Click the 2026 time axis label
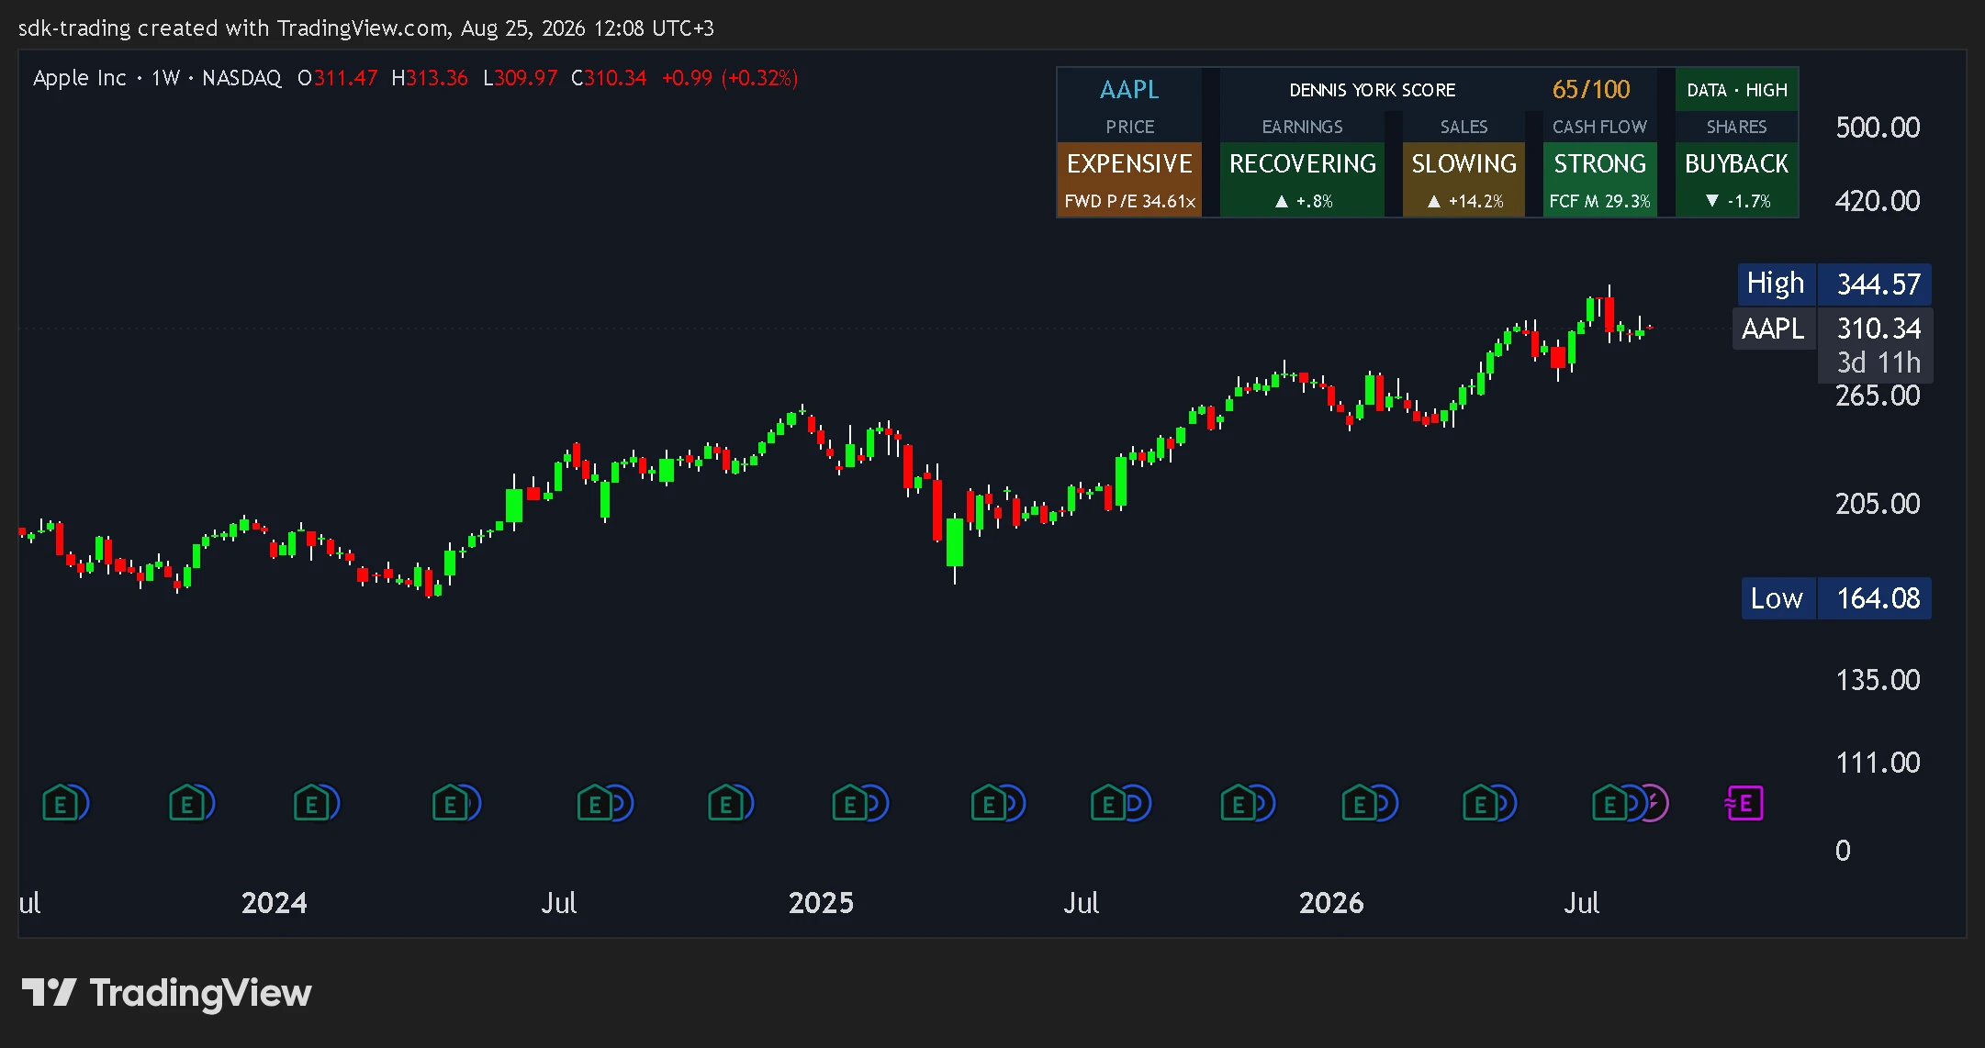Image resolution: width=1985 pixels, height=1048 pixels. pos(1330,903)
